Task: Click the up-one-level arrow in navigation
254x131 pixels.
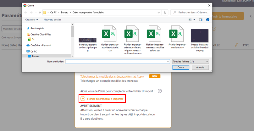Action: point(40,13)
